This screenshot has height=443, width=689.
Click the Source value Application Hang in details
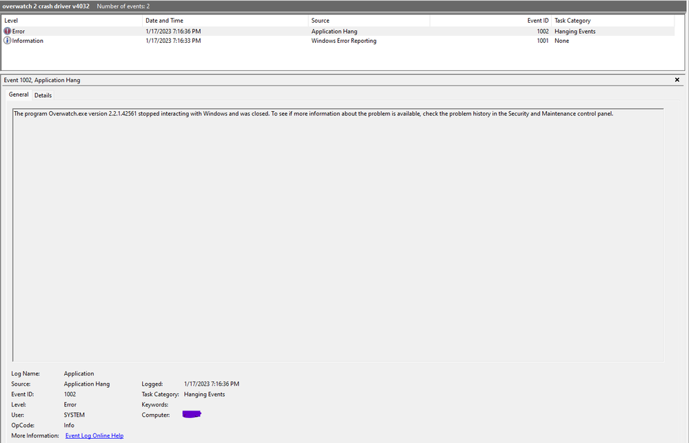click(x=87, y=384)
